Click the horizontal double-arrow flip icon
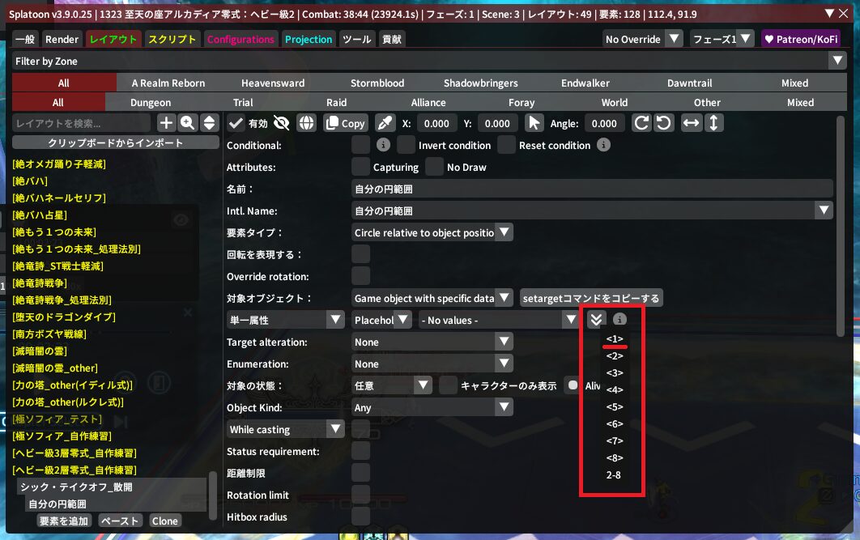 coord(691,123)
